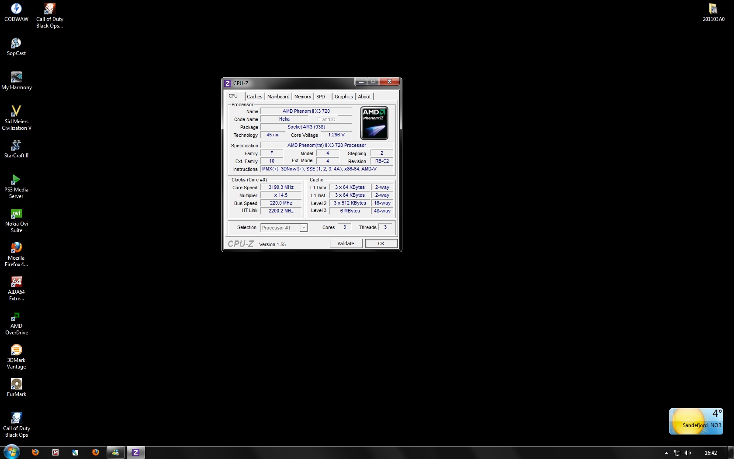The width and height of the screenshot is (734, 459).
Task: Open the Processor #1 selection dropdown
Action: coord(284,228)
